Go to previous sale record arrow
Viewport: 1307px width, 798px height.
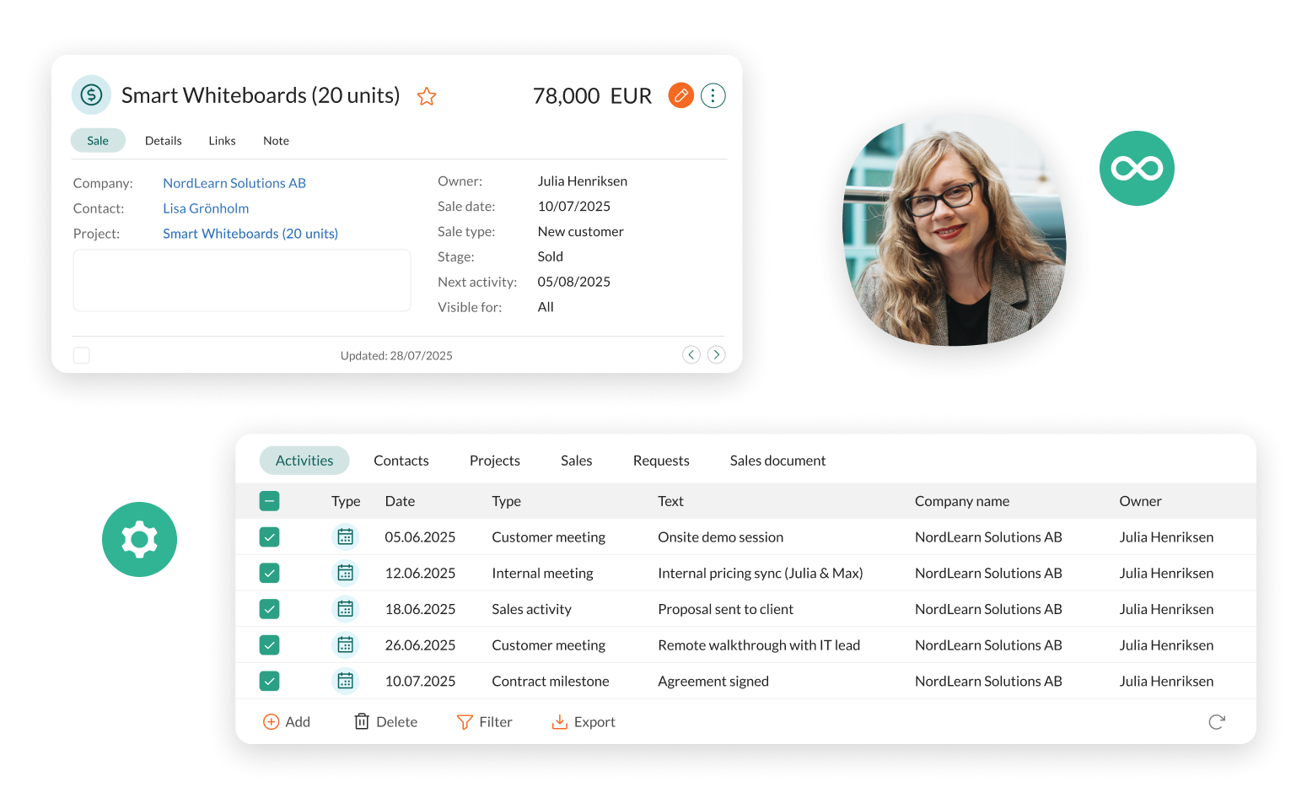point(691,354)
